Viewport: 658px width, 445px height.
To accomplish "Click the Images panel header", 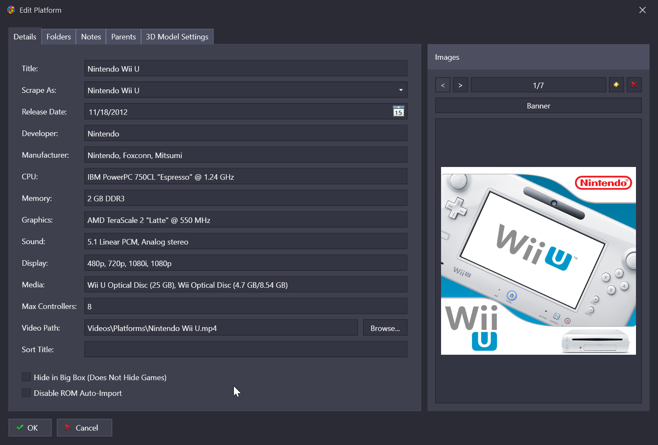I will click(x=538, y=57).
